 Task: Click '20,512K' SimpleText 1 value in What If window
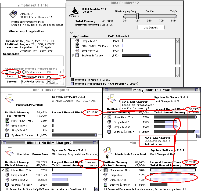click(x=42, y=175)
